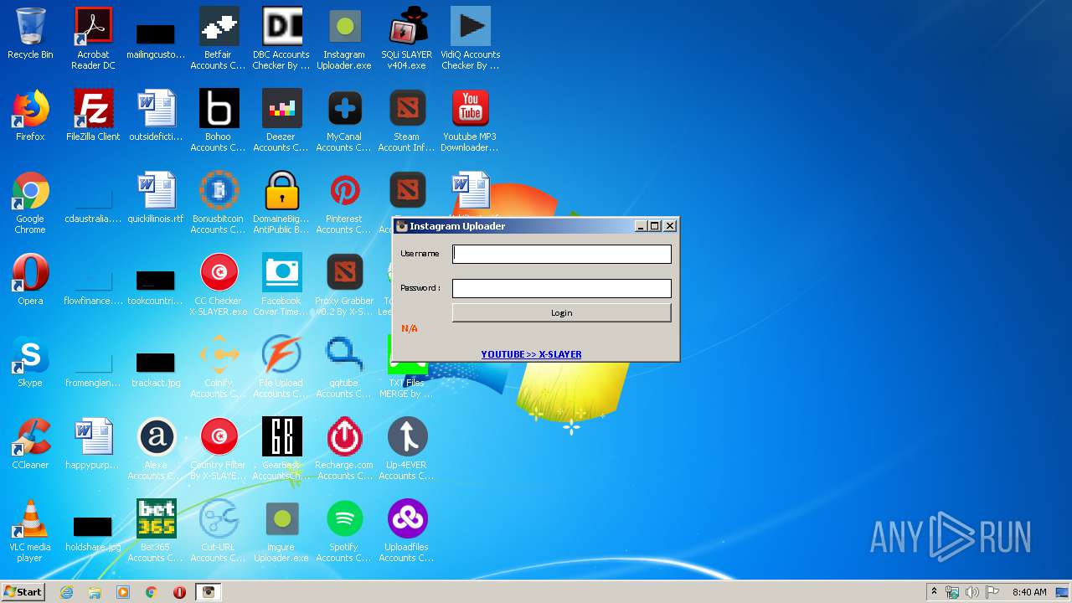
Task: Open the Action Center flag icon
Action: click(991, 592)
